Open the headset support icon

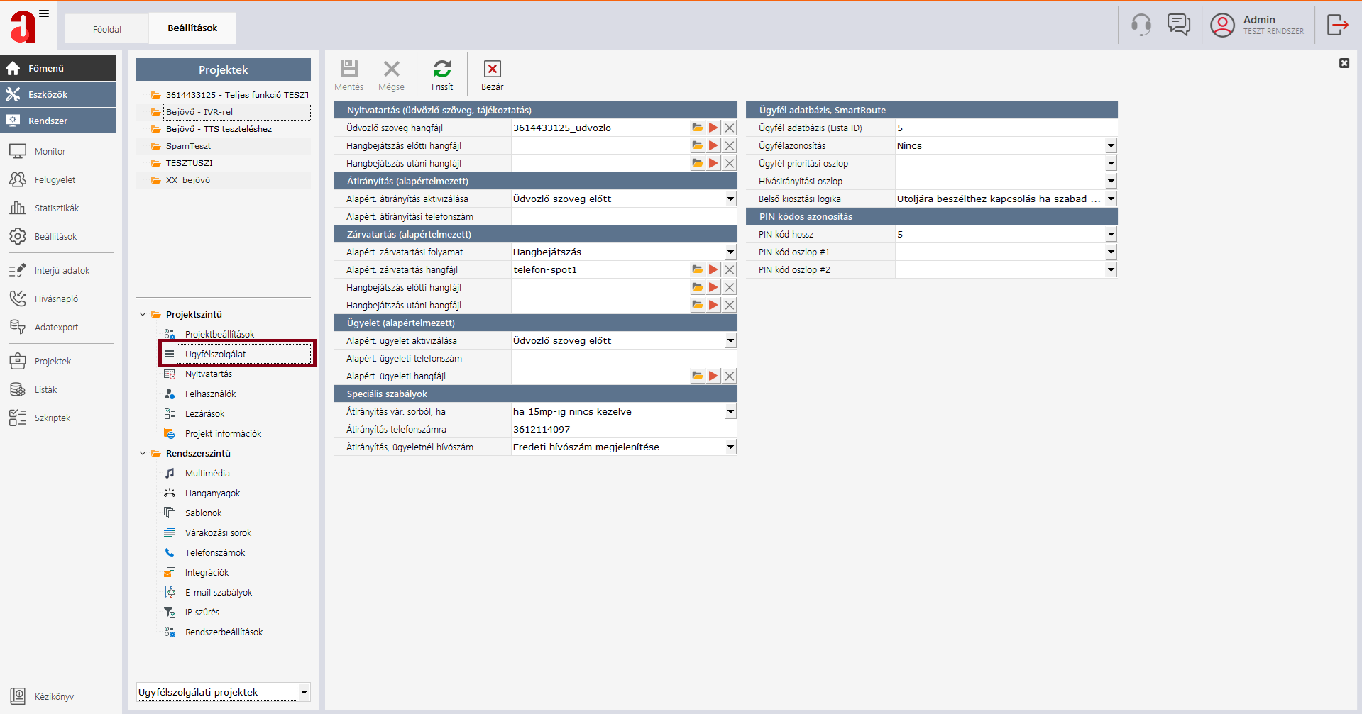click(1141, 25)
